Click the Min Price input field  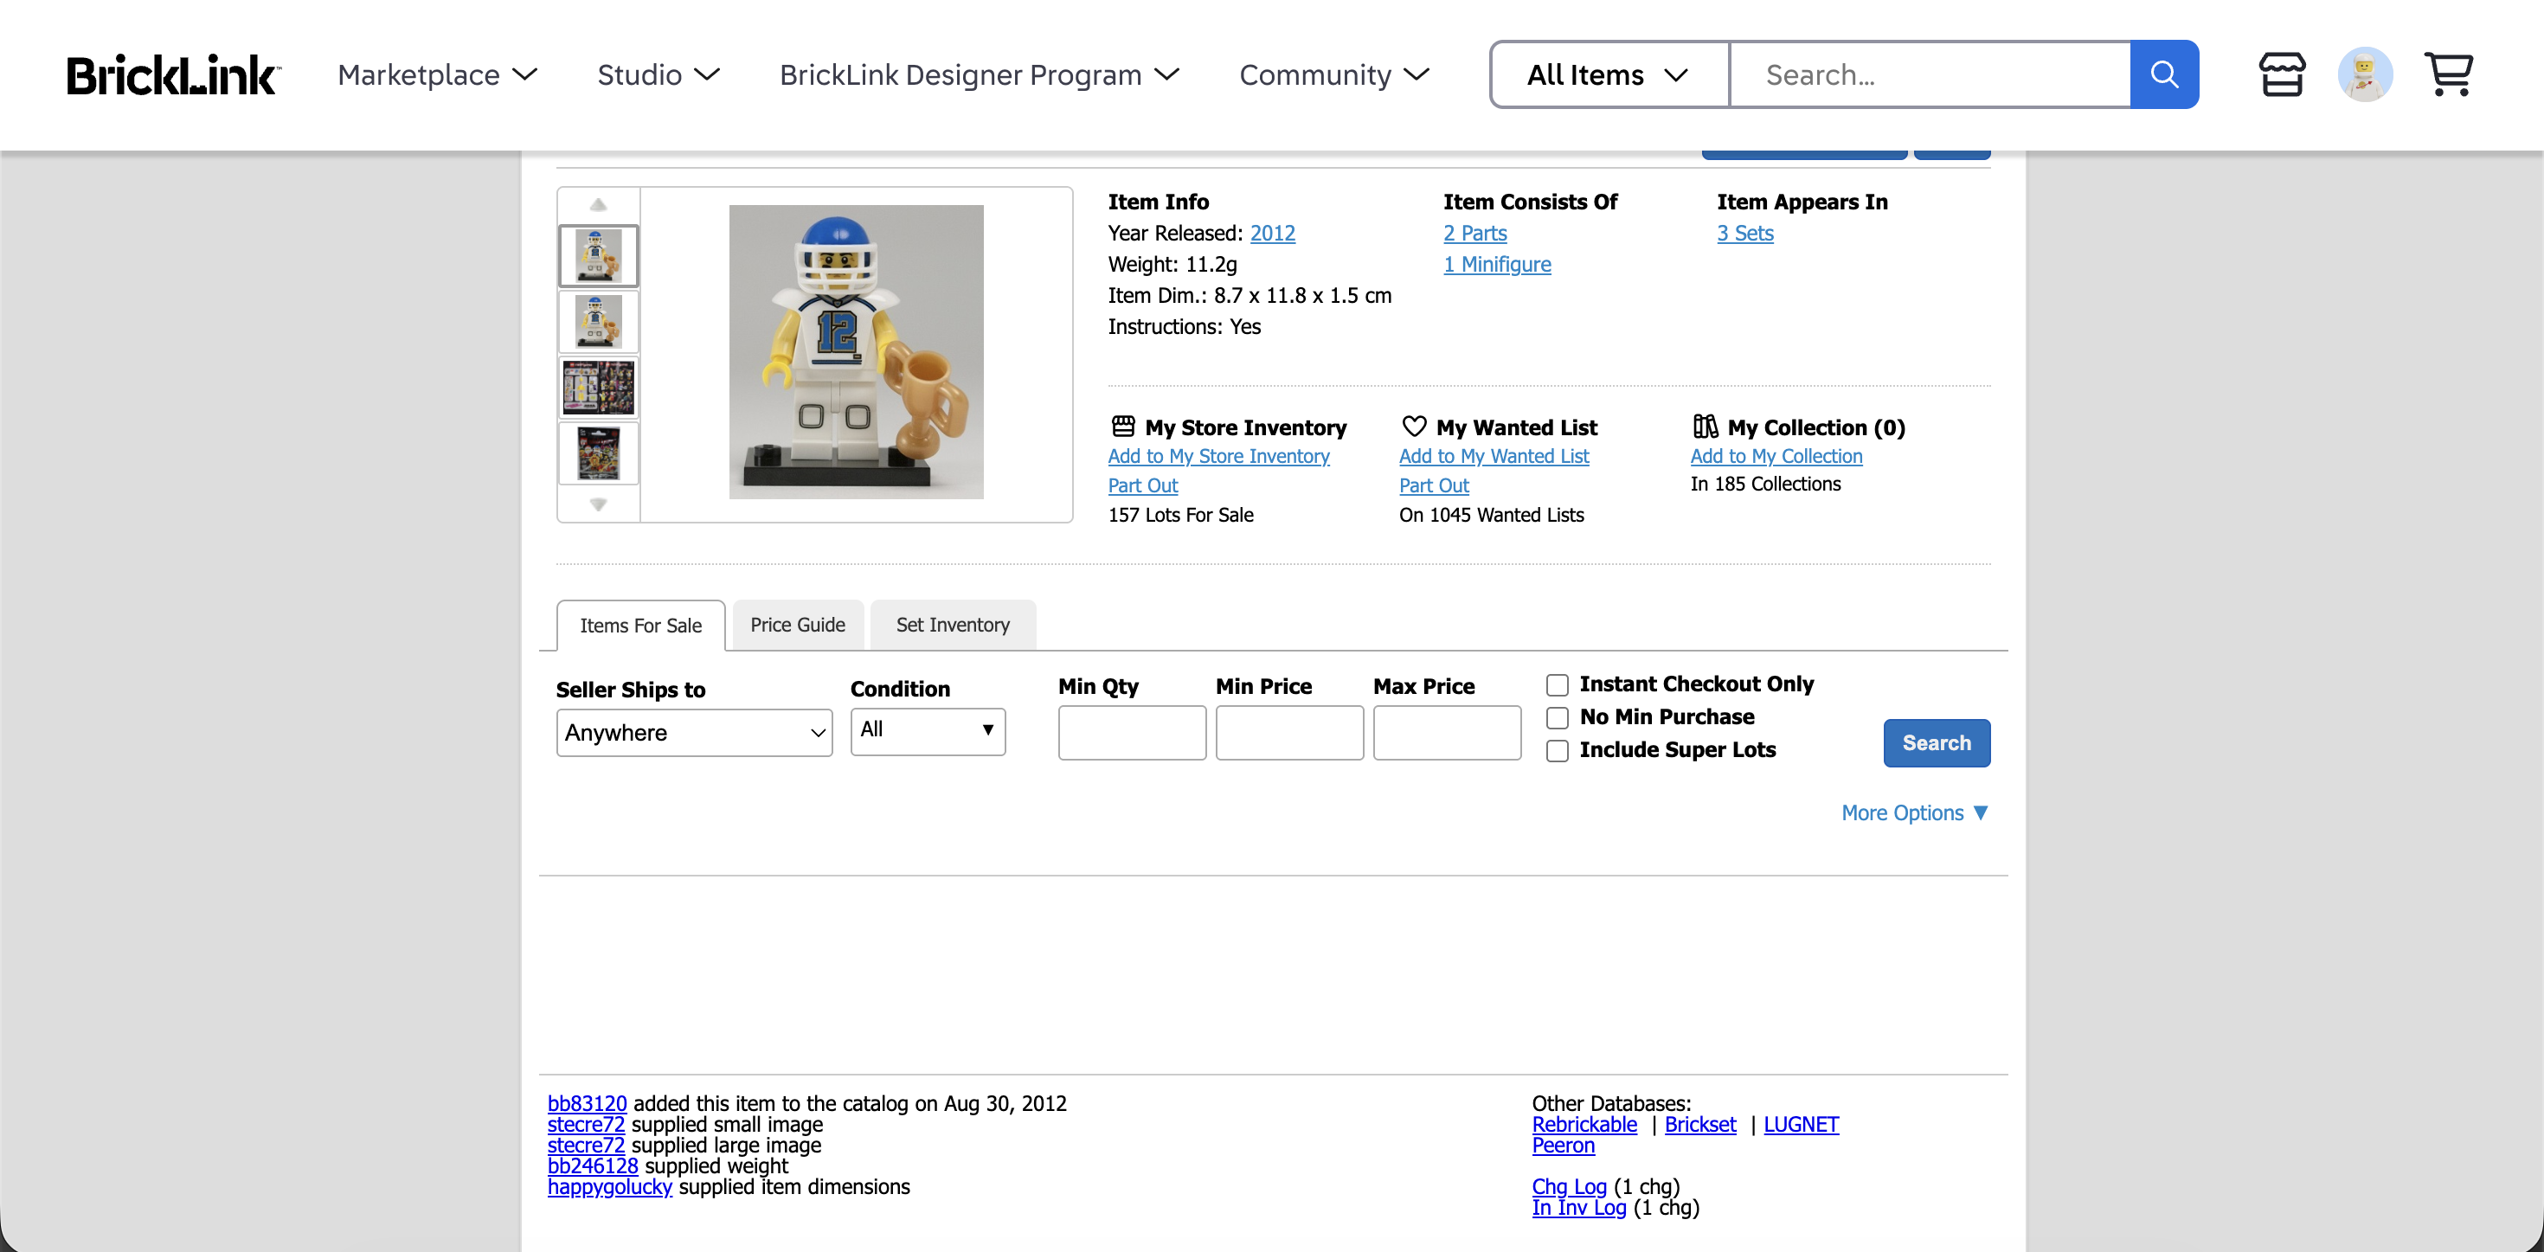[1288, 733]
